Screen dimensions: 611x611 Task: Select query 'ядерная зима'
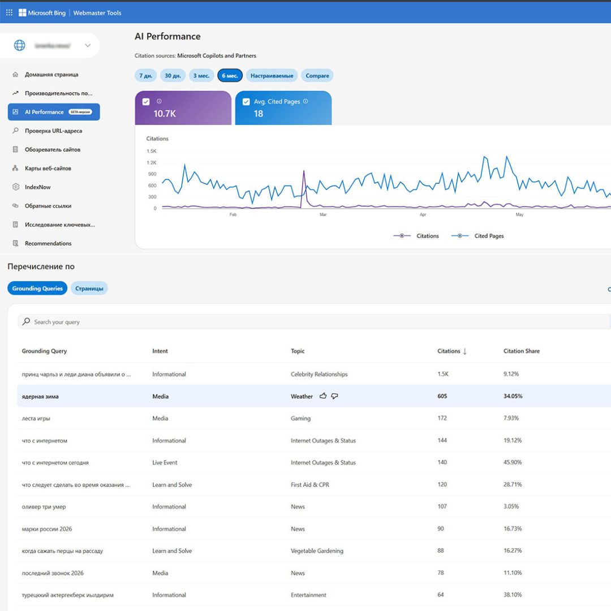pos(40,396)
